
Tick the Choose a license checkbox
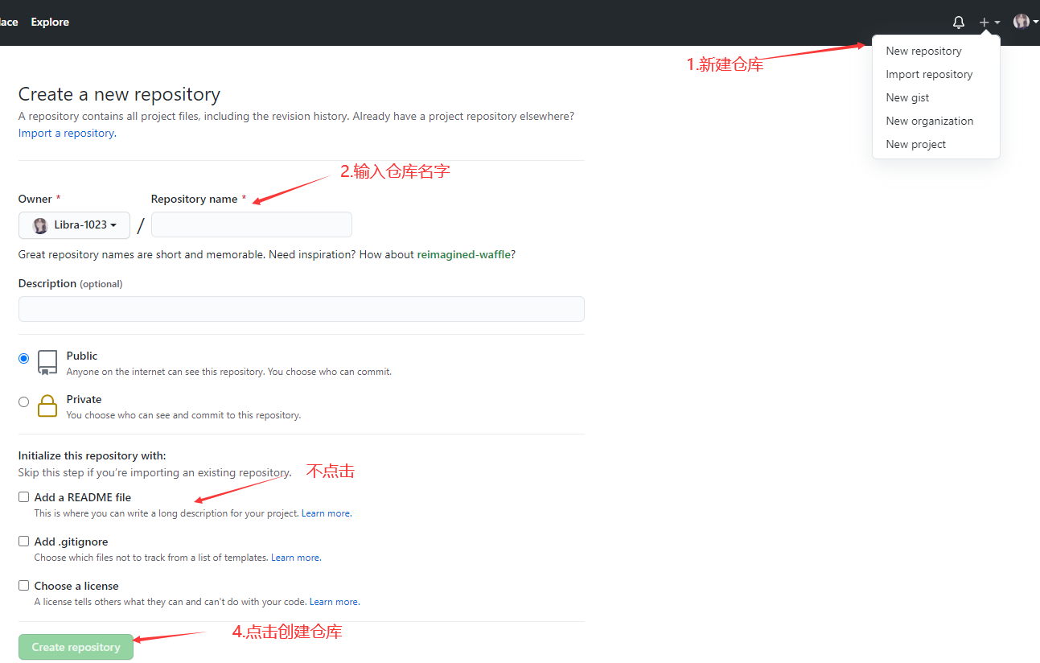pyautogui.click(x=24, y=586)
